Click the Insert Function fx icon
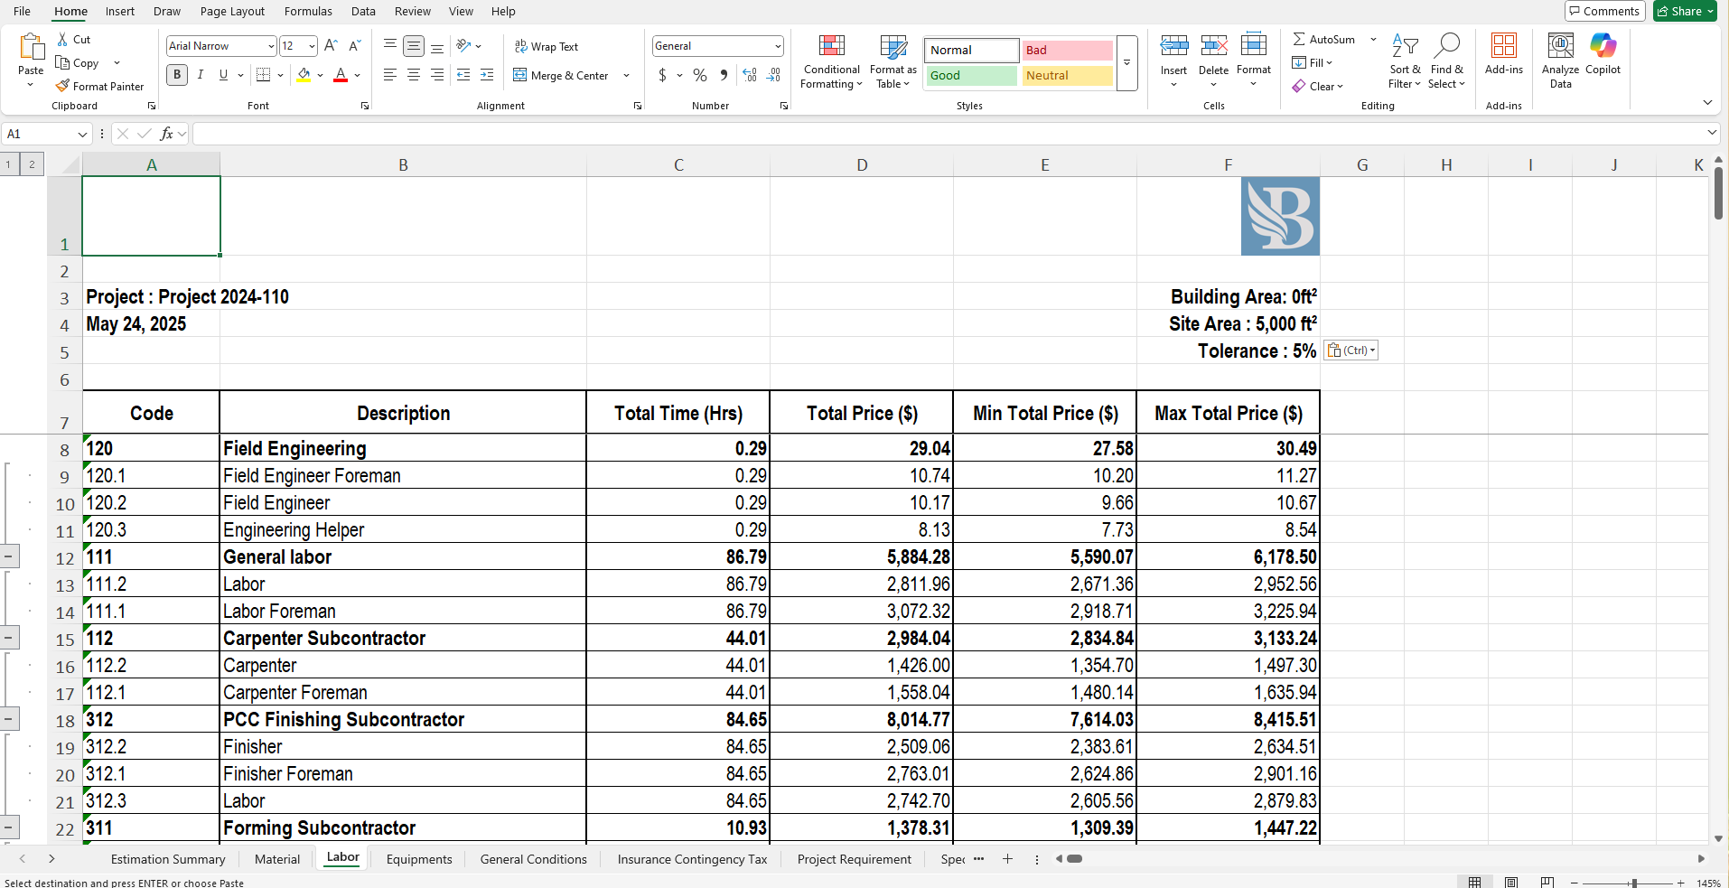This screenshot has height=888, width=1729. [166, 134]
